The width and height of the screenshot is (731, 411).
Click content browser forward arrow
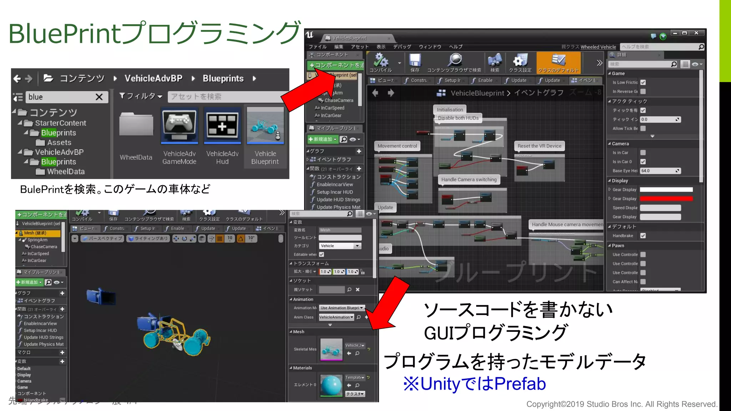coord(29,78)
